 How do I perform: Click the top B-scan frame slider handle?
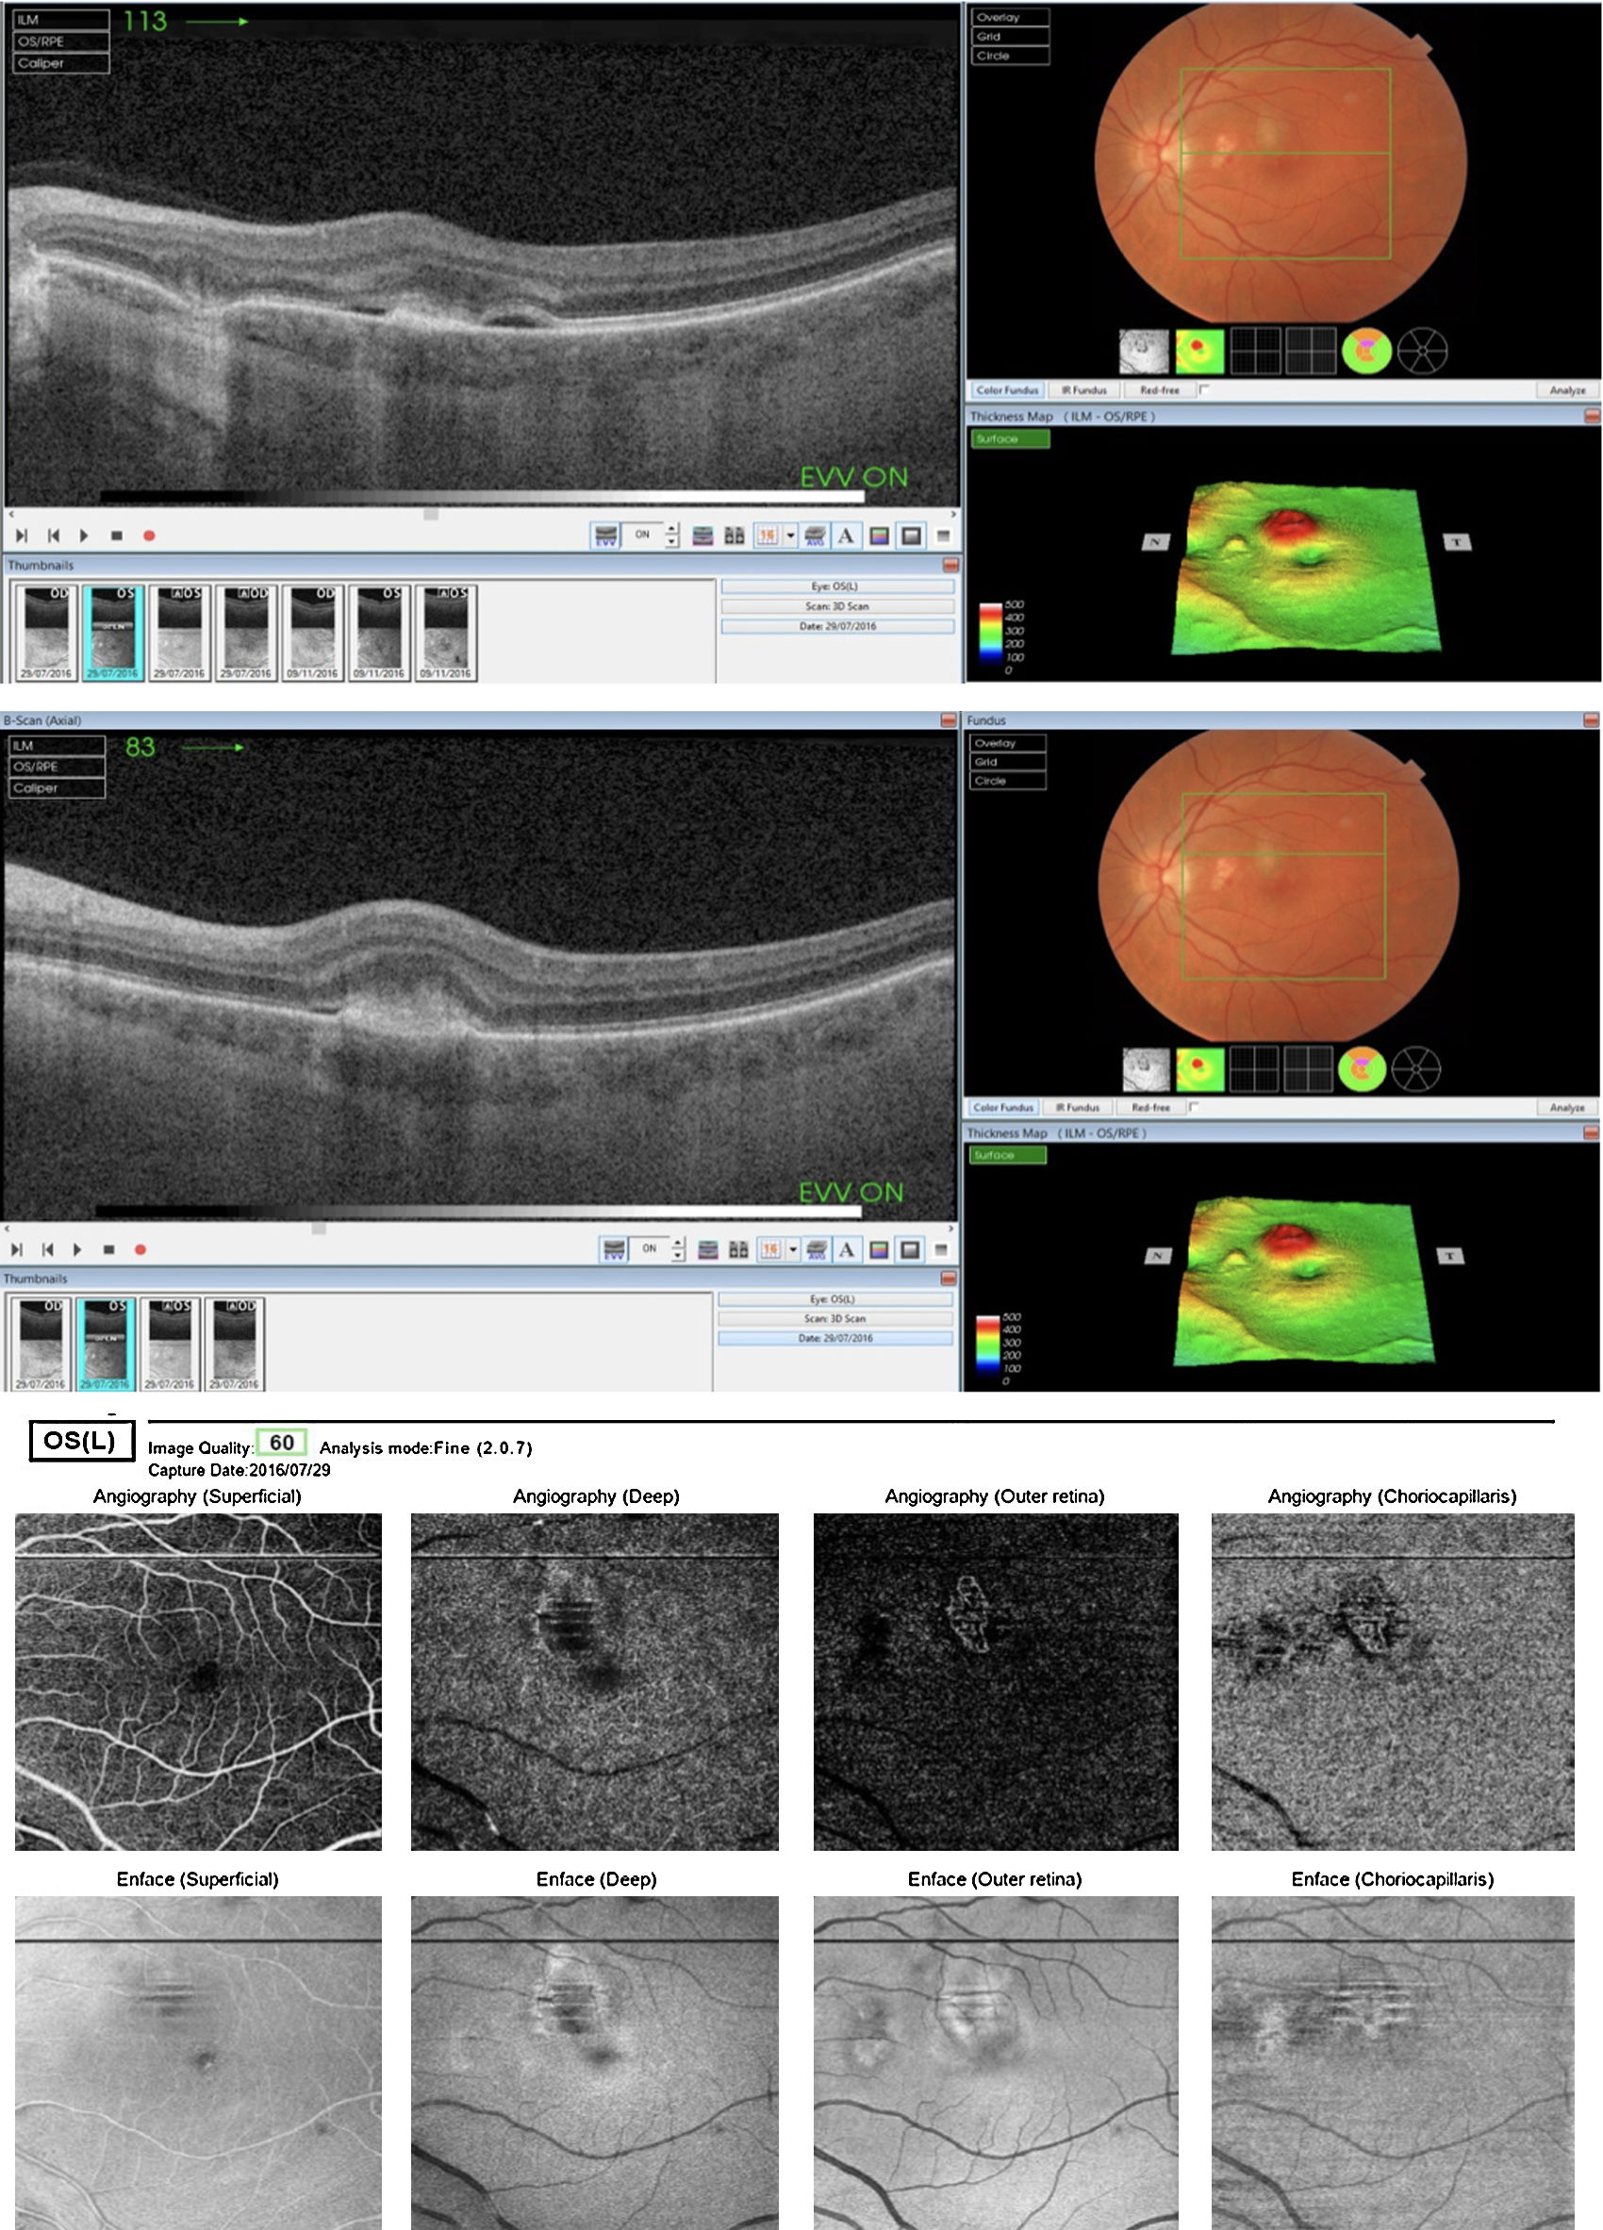pos(431,514)
